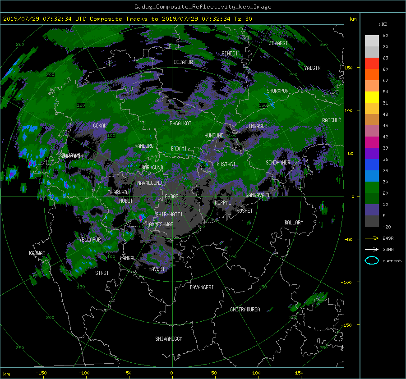Click the BALLARY city label
This screenshot has height=379, width=406.
pos(294,223)
